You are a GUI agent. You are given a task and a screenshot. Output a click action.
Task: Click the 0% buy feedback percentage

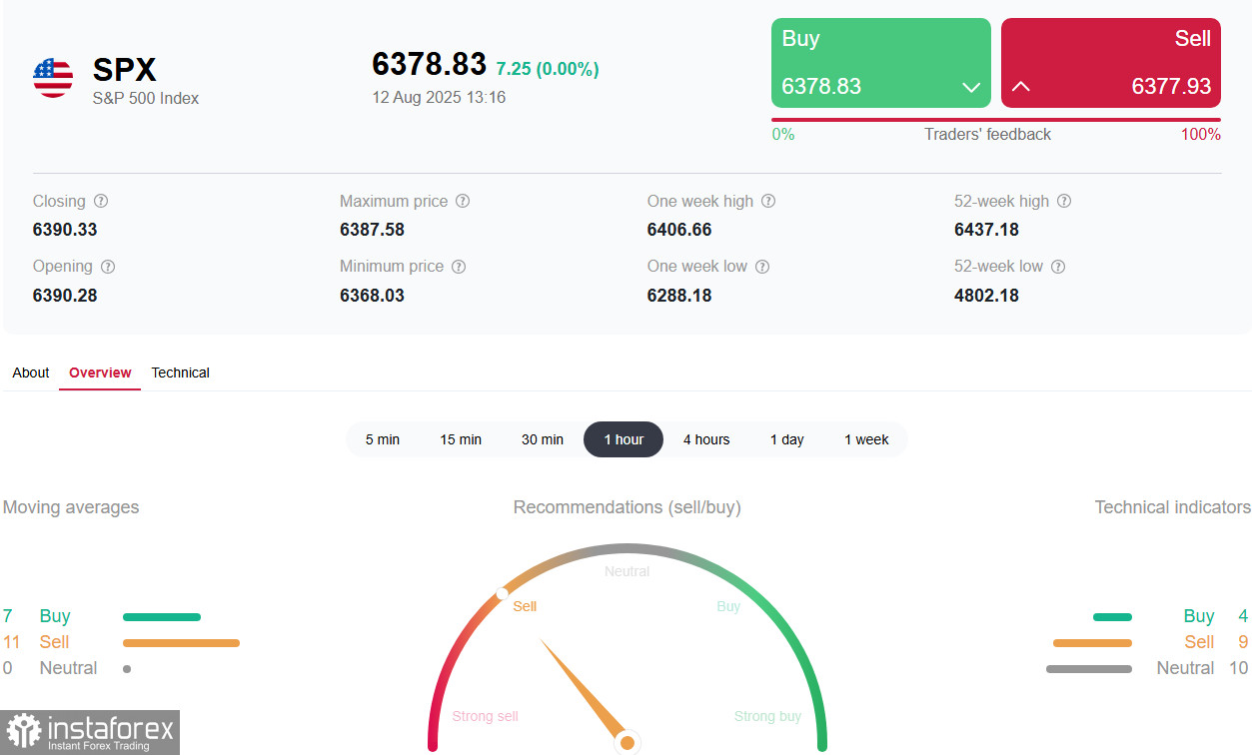pyautogui.click(x=783, y=135)
